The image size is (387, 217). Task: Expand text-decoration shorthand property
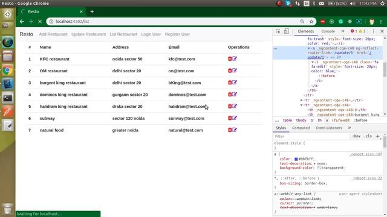click(x=314, y=163)
